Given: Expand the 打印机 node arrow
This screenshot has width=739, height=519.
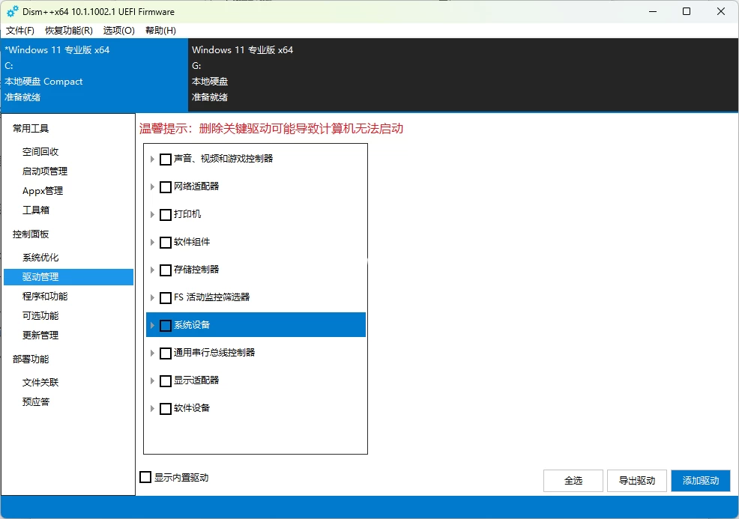Looking at the screenshot, I should click(x=152, y=215).
